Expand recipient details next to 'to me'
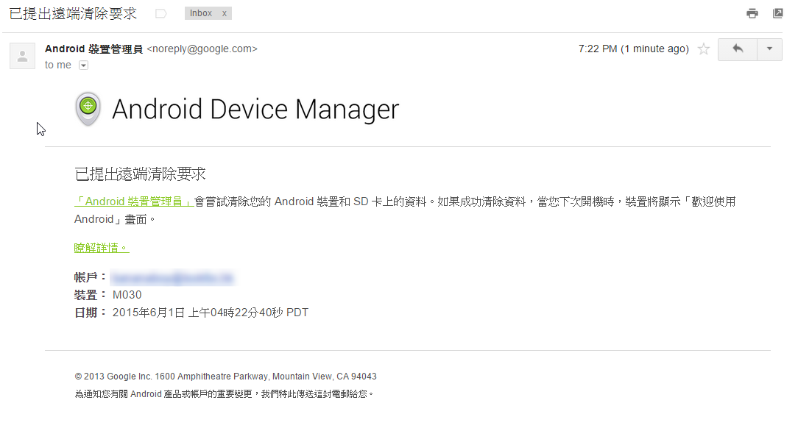The height and width of the screenshot is (428, 798). (x=83, y=65)
